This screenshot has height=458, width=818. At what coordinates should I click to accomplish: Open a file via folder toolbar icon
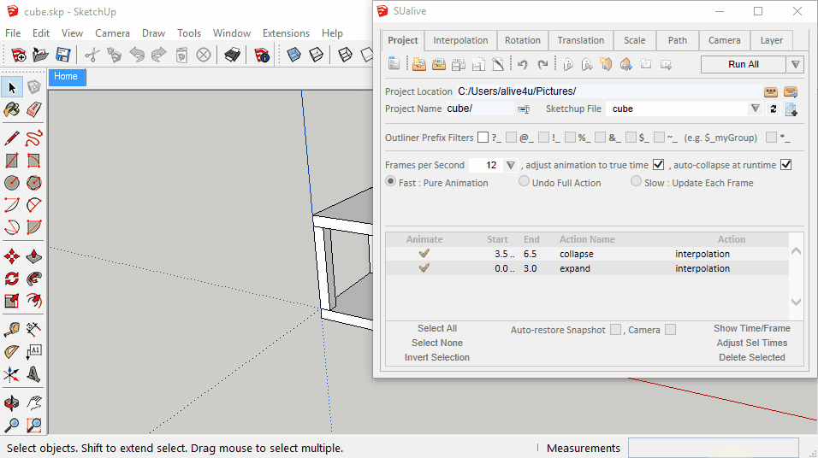click(x=40, y=55)
